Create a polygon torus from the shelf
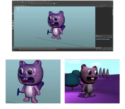The image size is (125, 109). [21, 4]
